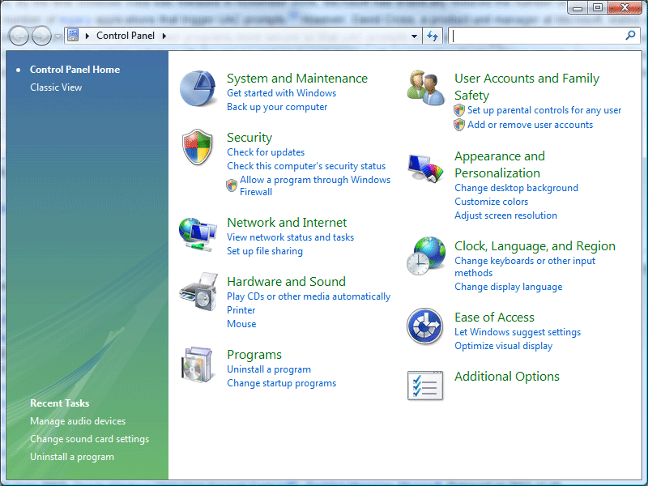The height and width of the screenshot is (486, 648).
Task: Click the User Accounts people icon
Action: pyautogui.click(x=426, y=87)
